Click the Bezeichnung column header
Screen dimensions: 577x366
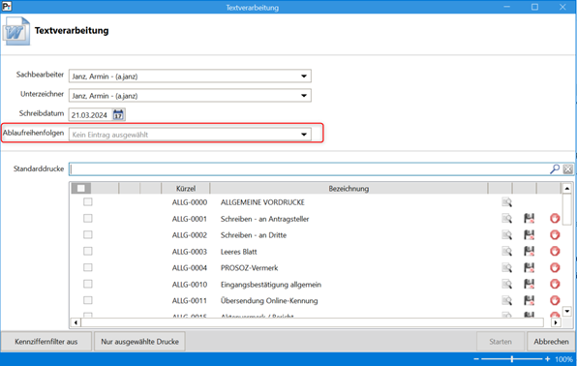pos(349,189)
